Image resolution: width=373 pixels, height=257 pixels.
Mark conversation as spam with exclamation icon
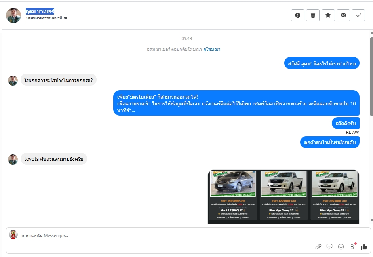[x=298, y=15]
